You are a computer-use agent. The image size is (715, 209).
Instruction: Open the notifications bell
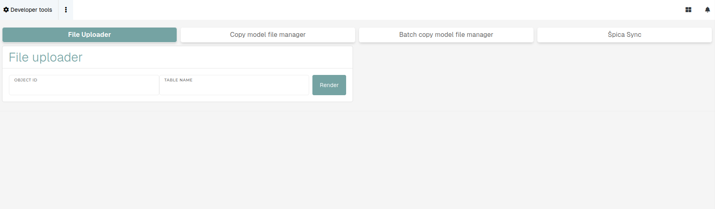pos(707,10)
